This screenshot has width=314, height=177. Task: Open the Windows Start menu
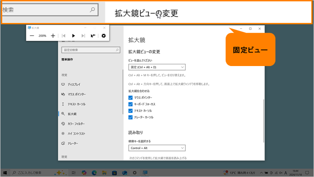point(5,173)
